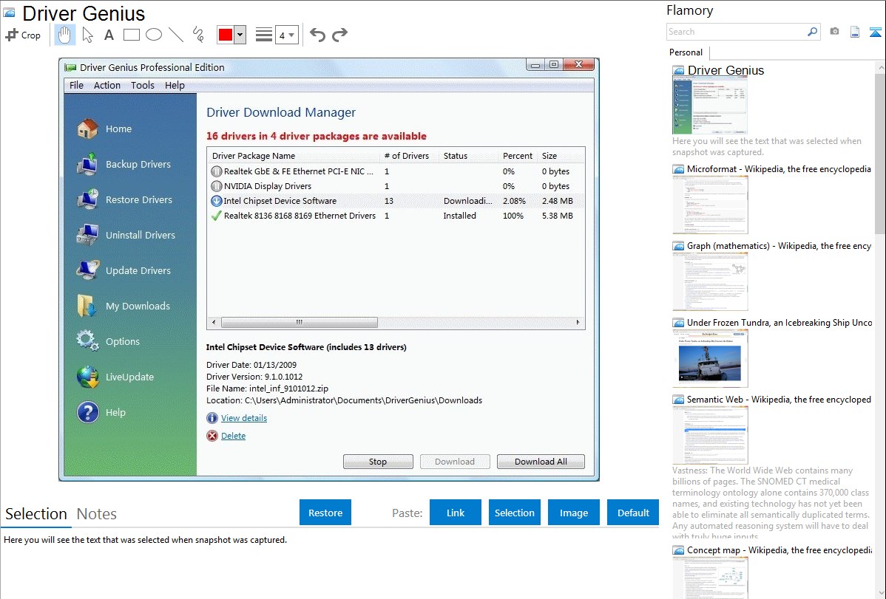Pick the rectangle shape tool
Screen dimensions: 886x599
pyautogui.click(x=131, y=35)
